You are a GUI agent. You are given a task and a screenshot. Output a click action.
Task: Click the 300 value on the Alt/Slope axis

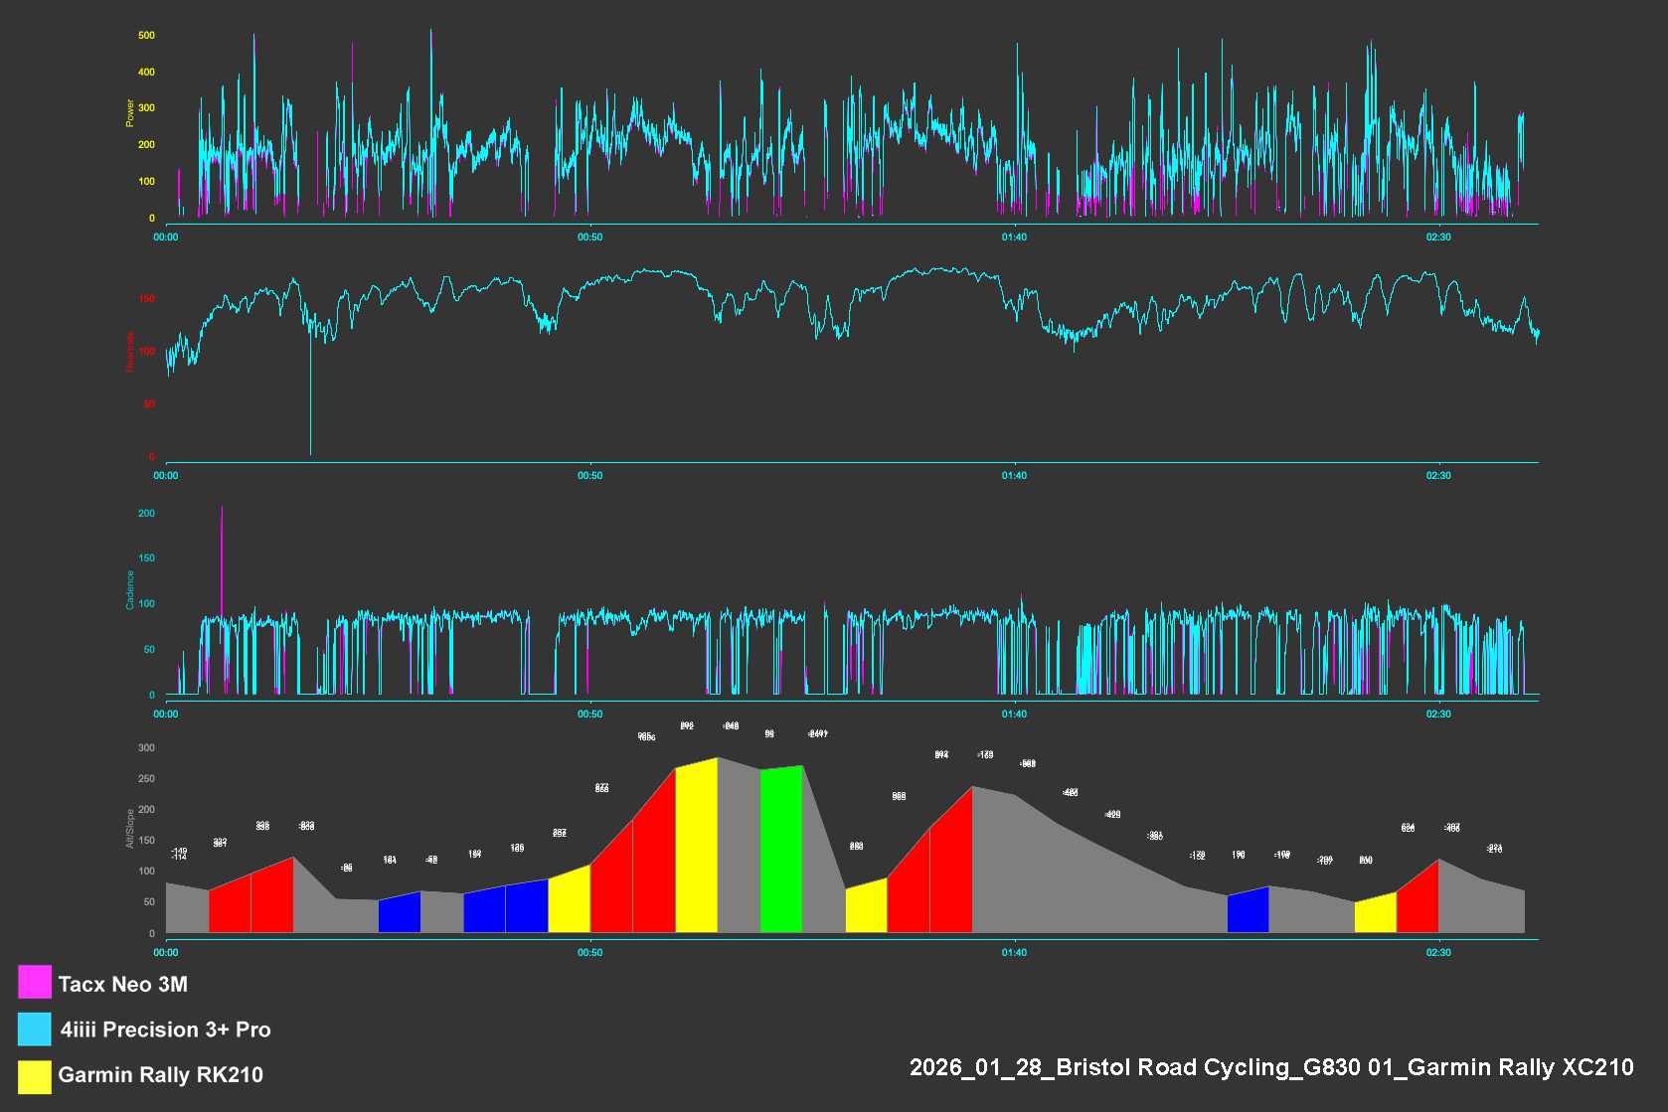[x=146, y=748]
